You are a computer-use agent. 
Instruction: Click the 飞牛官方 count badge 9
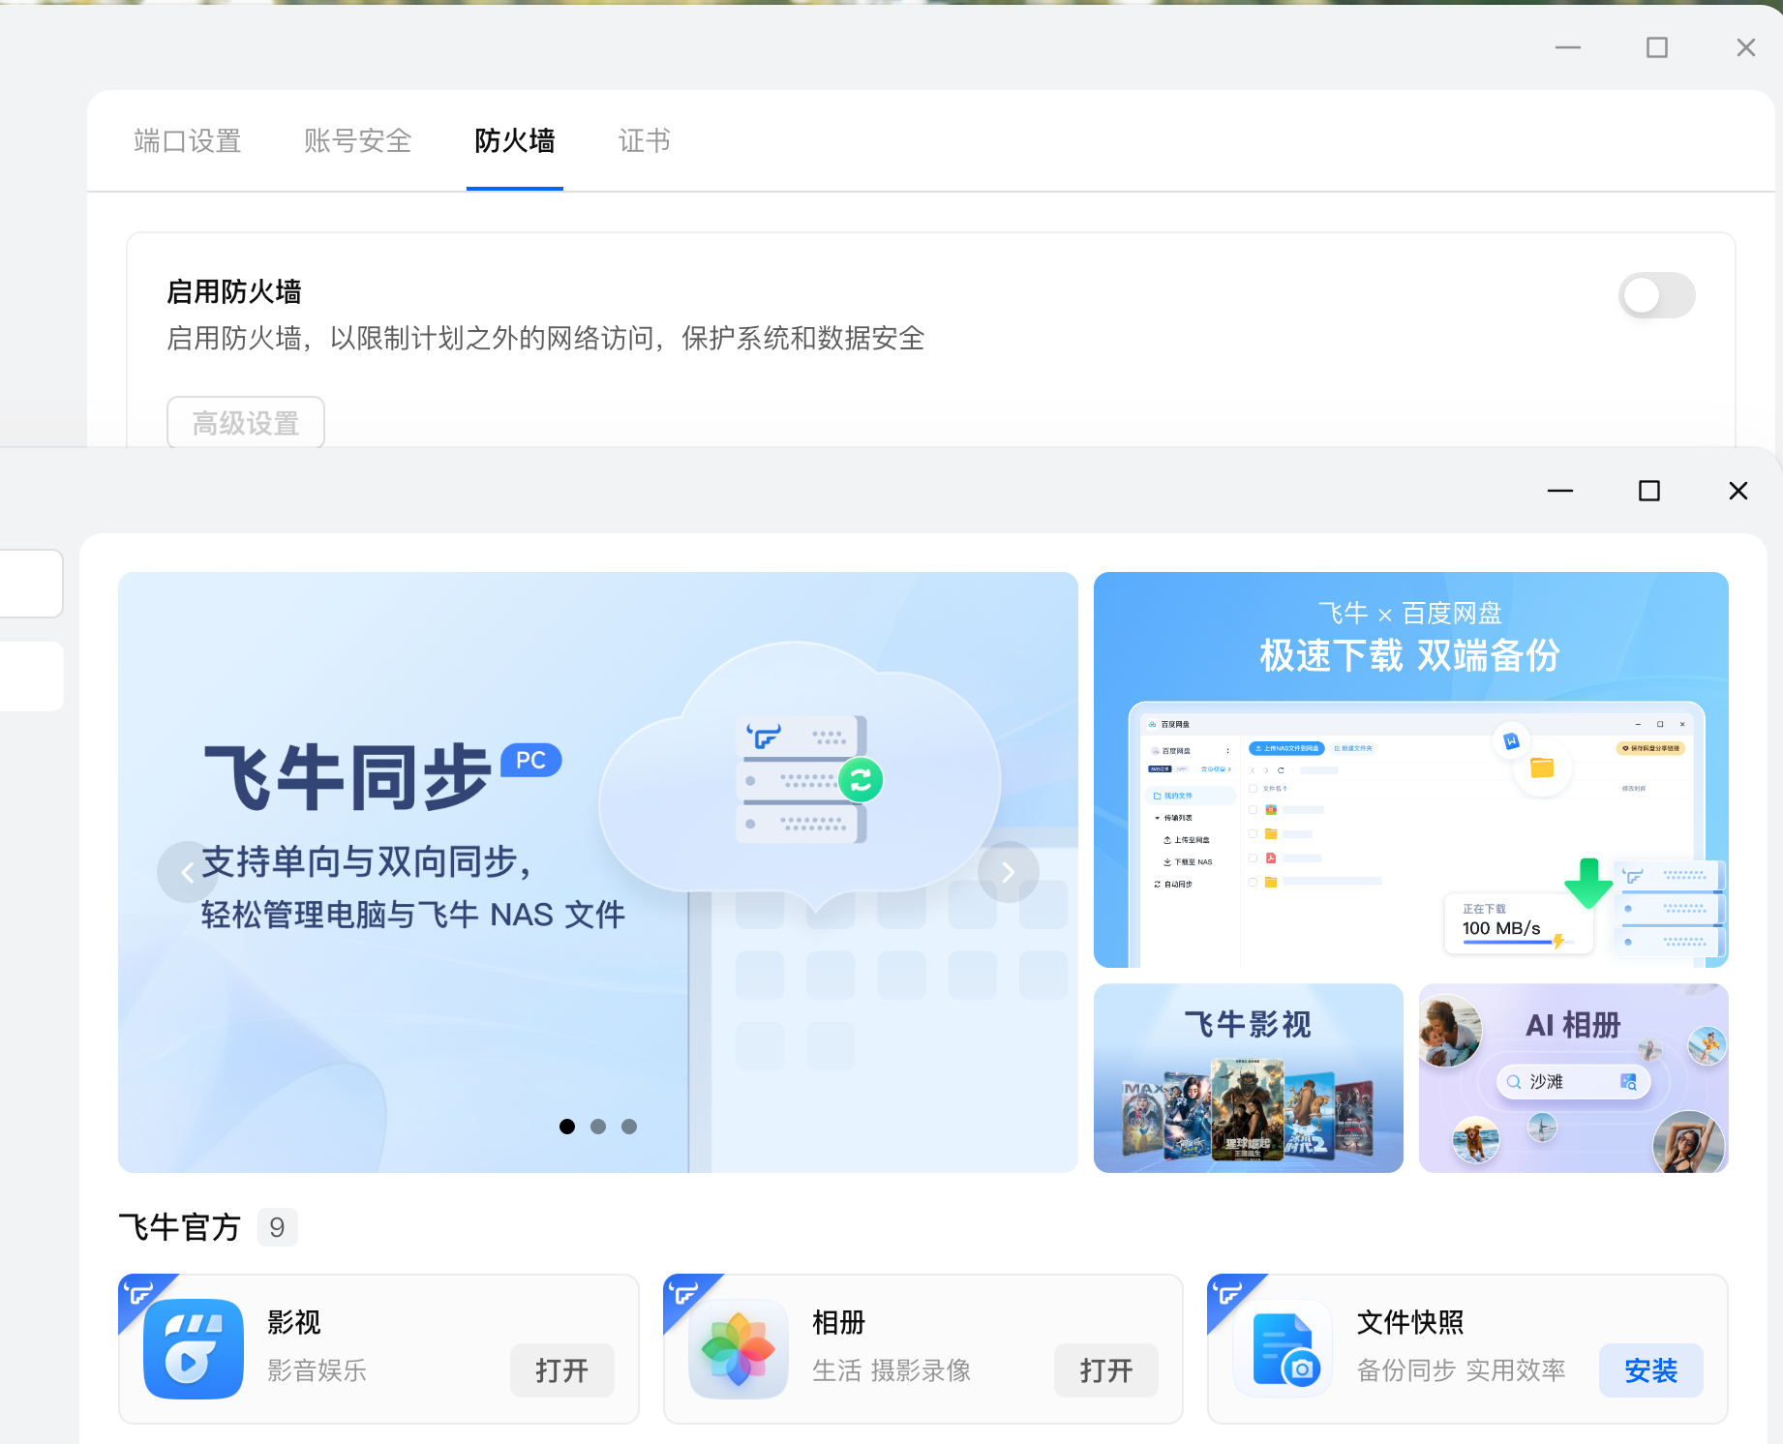pyautogui.click(x=277, y=1227)
